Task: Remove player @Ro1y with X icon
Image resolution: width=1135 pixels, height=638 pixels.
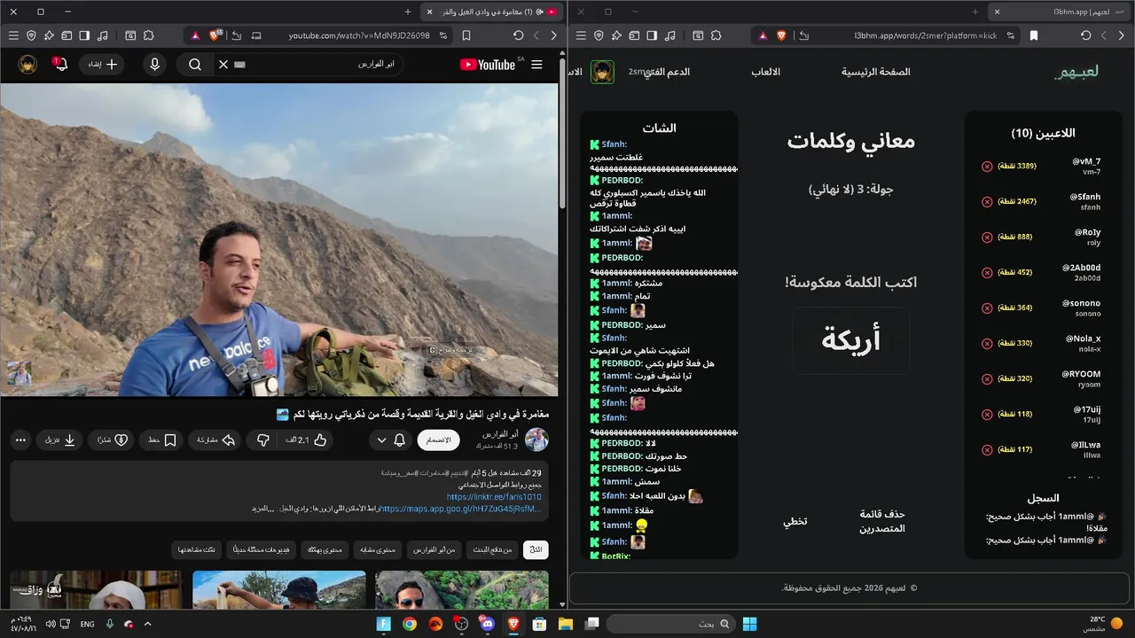Action: (x=987, y=237)
